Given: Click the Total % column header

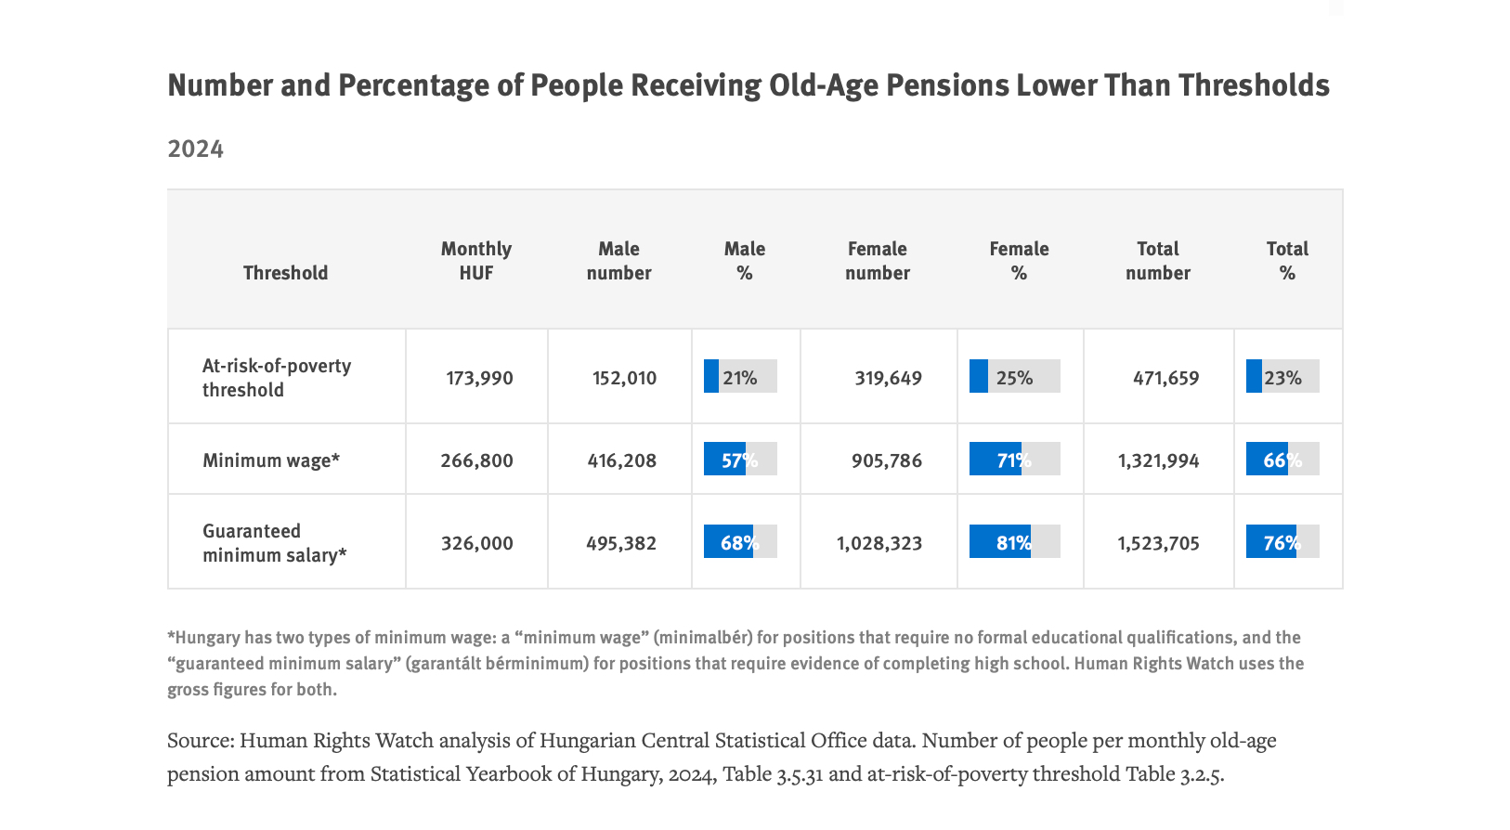Looking at the screenshot, I should (x=1286, y=261).
